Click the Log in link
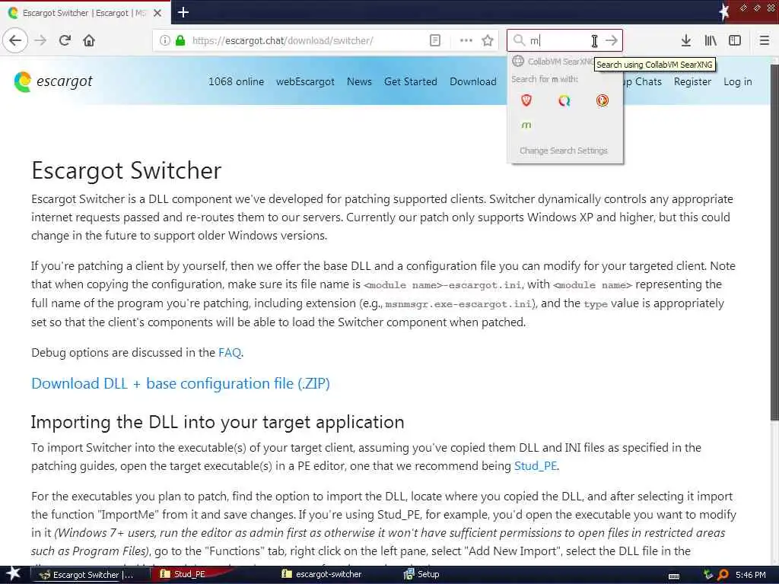 737,81
